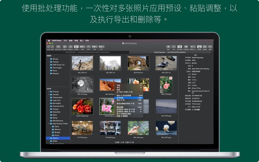Collapse the Italy Vacation Folder
This screenshot has height=162, width=259.
(x=49, y=123)
